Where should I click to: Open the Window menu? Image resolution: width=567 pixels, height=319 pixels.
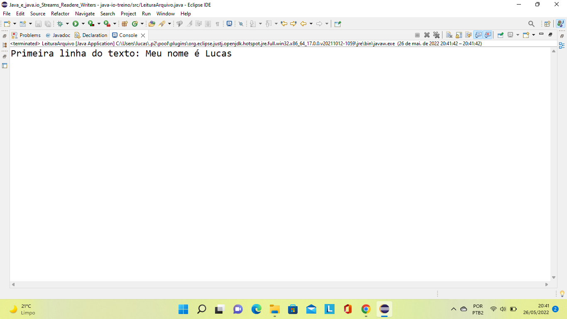(x=166, y=14)
